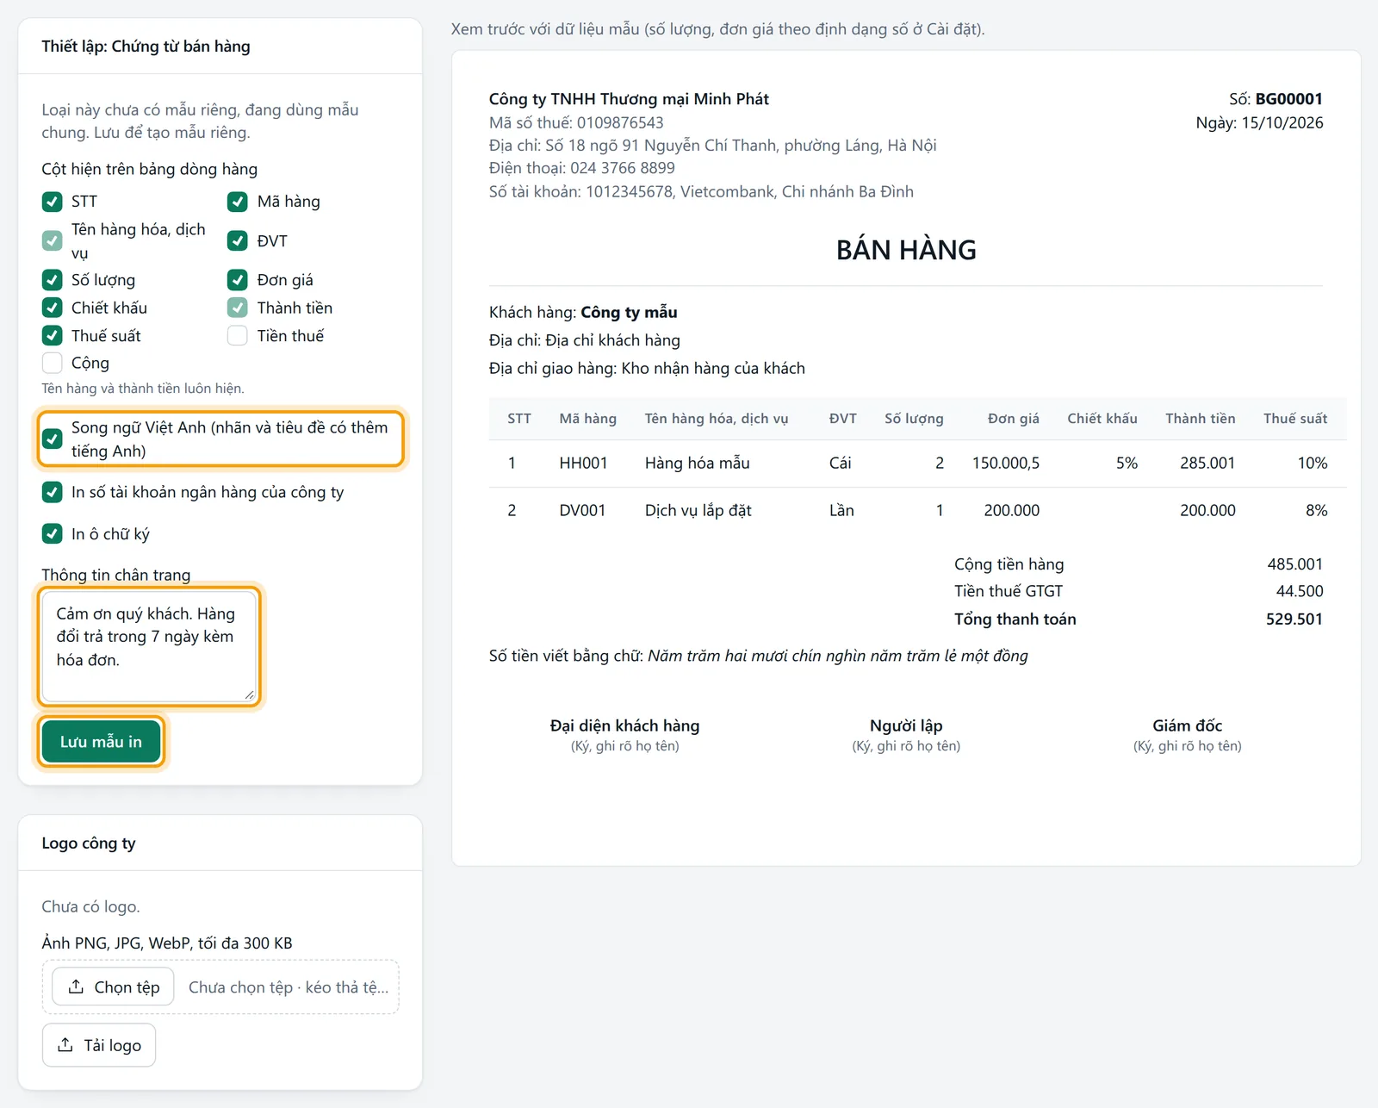Disable the Chiết khấu column checkbox
The height and width of the screenshot is (1108, 1378).
point(53,308)
